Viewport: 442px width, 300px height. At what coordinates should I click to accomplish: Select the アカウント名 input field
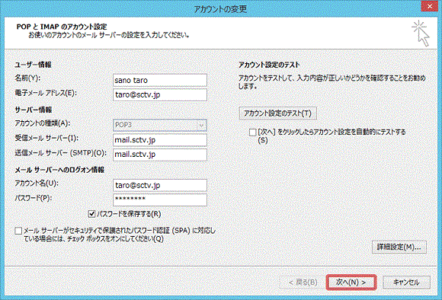[160, 185]
